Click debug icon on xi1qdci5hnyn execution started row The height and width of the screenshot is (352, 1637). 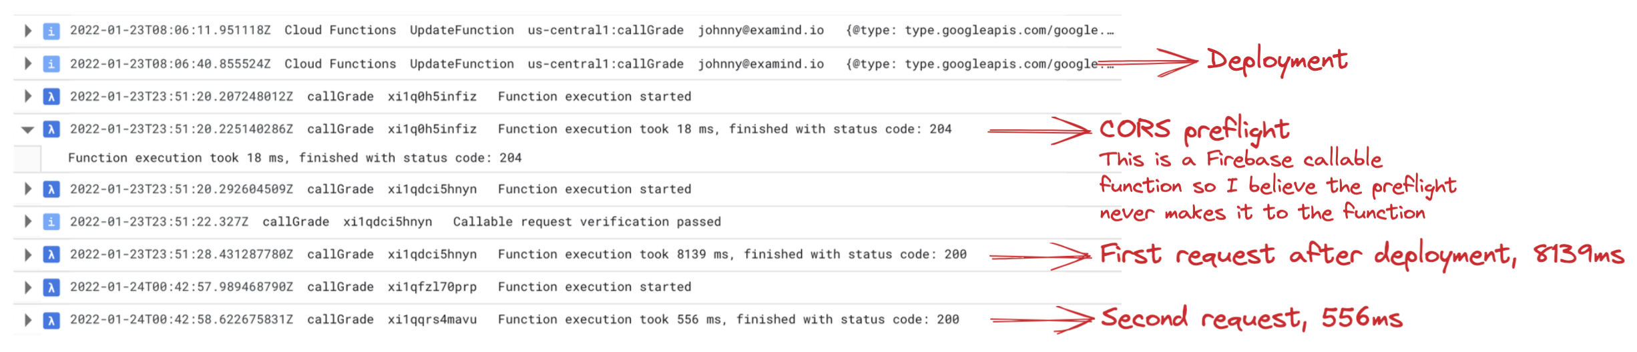[51, 189]
